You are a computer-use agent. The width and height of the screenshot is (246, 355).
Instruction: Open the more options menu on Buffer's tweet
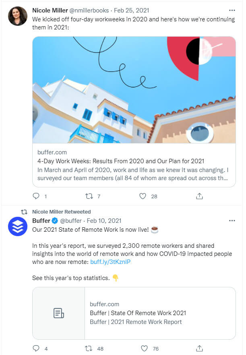point(232,220)
